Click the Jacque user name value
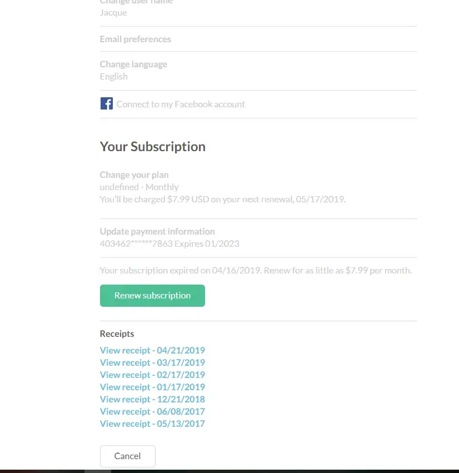Viewport: 459px width, 473px height. pos(113,12)
